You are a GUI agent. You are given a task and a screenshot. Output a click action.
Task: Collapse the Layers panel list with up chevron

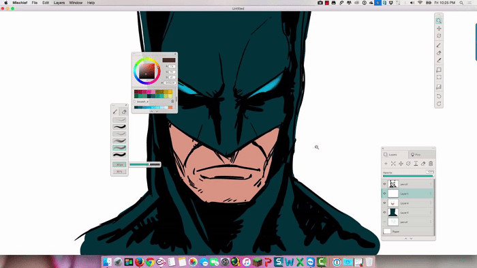tap(405, 239)
